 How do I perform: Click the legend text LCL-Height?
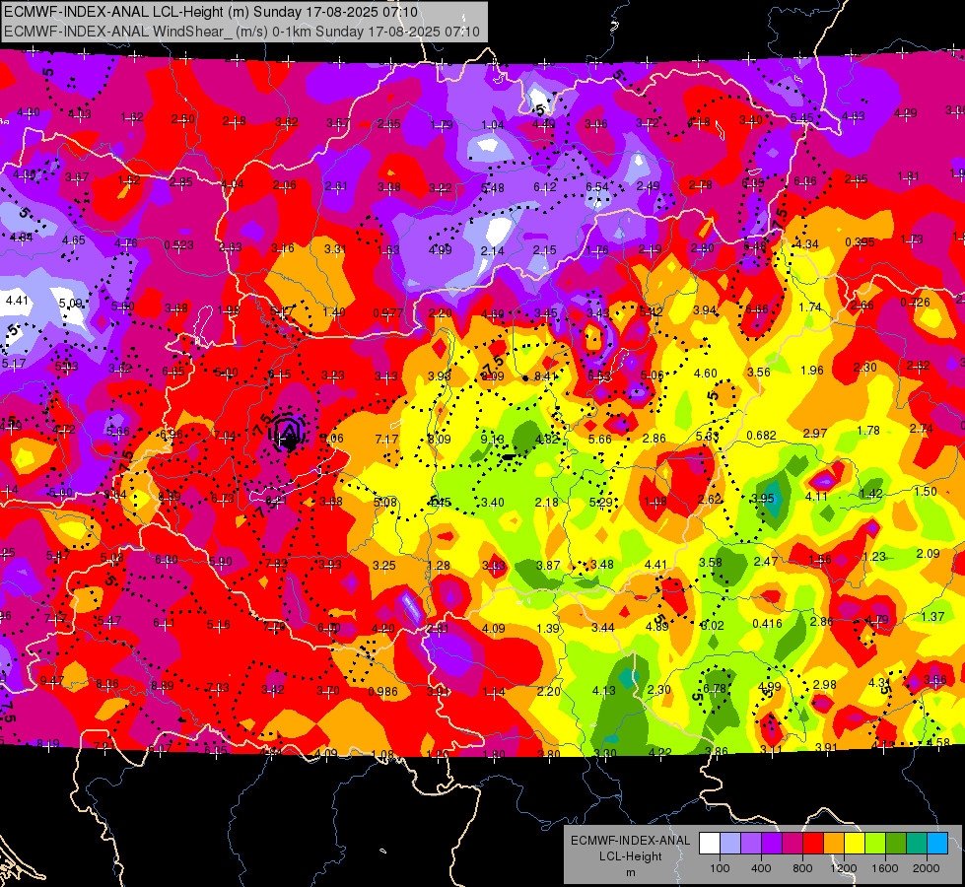click(x=630, y=856)
